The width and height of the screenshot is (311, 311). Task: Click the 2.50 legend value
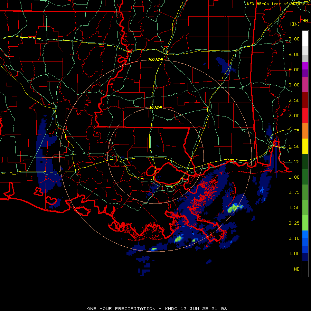click(x=294, y=100)
